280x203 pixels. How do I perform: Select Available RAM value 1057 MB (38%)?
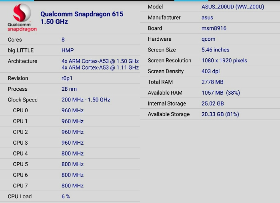[x=221, y=93]
